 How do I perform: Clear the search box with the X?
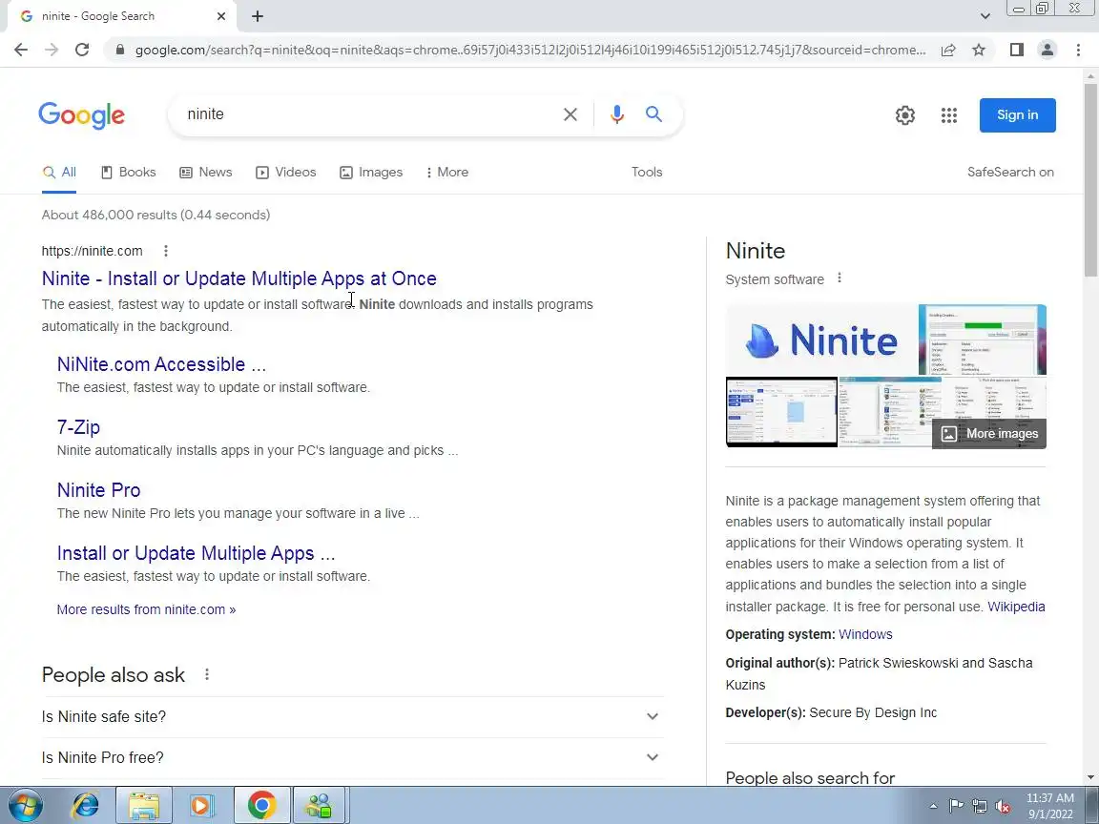point(570,114)
